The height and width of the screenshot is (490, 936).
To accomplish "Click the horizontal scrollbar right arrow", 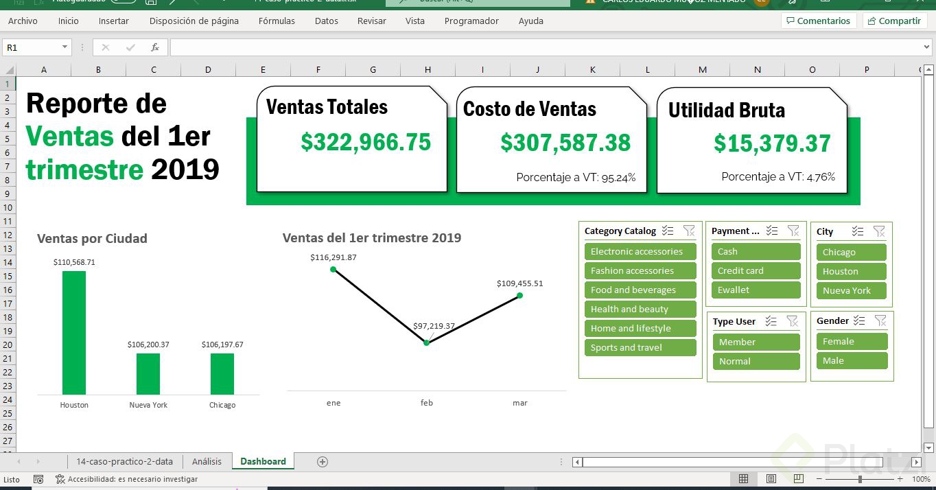I will pyautogui.click(x=916, y=462).
